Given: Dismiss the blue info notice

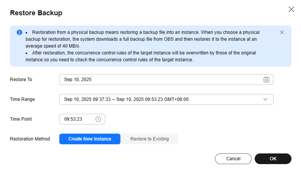Looking at the screenshot, I should tap(281, 32).
